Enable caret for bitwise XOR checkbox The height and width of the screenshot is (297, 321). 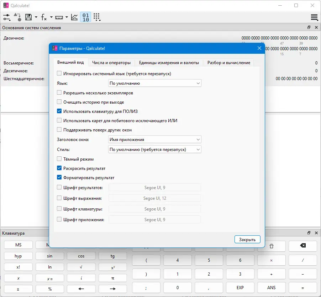click(x=59, y=120)
